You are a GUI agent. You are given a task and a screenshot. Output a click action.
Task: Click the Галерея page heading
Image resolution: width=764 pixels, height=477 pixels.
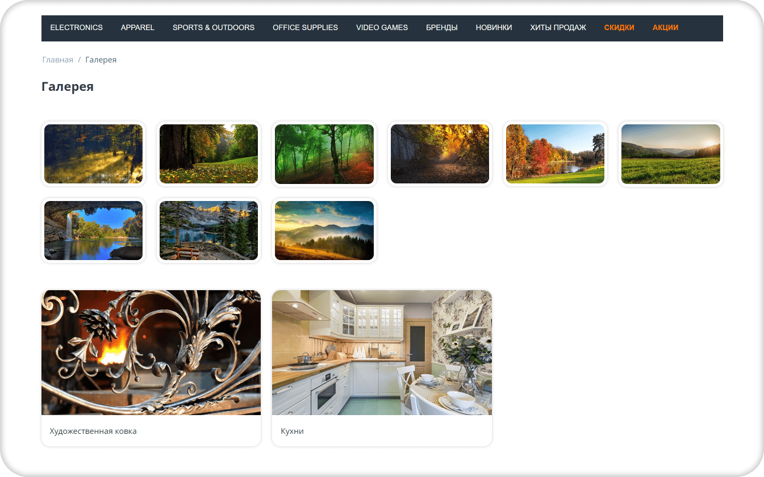point(68,87)
